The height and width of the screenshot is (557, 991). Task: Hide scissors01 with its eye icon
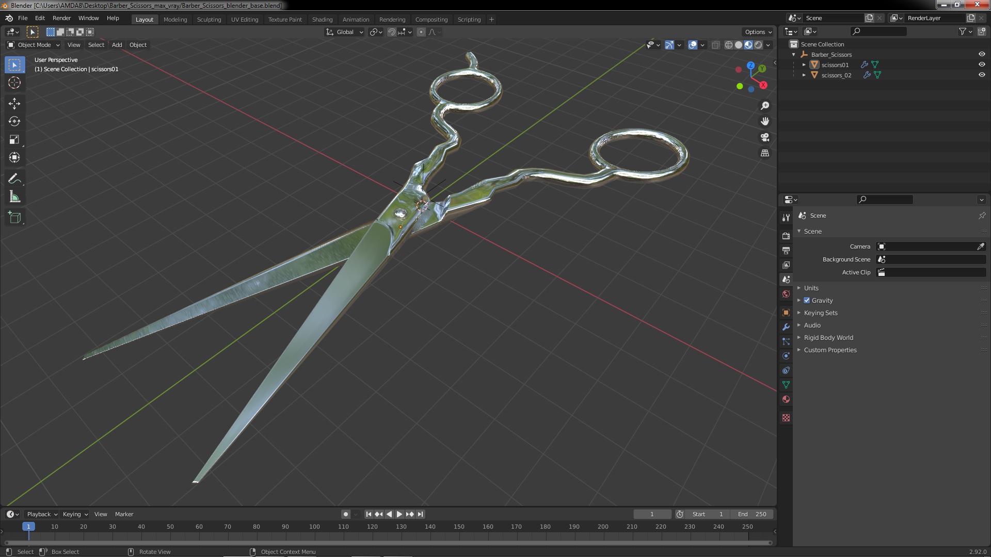pyautogui.click(x=981, y=64)
